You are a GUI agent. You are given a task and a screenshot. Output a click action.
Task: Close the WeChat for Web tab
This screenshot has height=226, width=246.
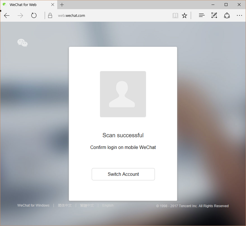(53, 5)
